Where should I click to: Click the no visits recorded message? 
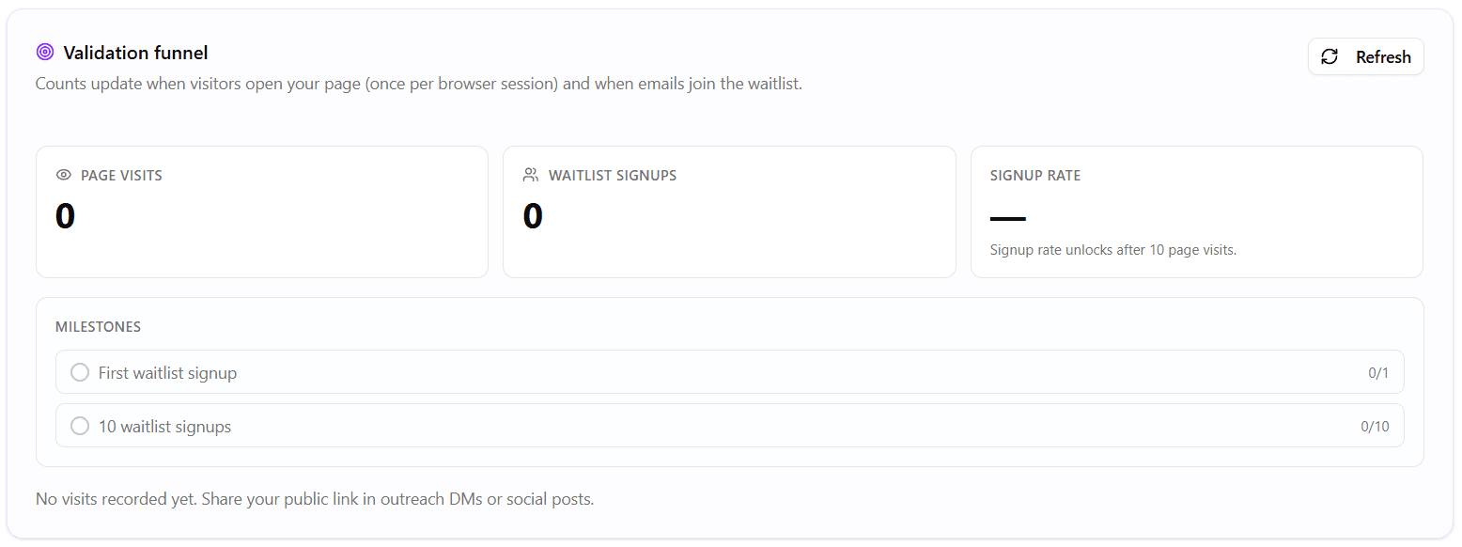(x=315, y=499)
